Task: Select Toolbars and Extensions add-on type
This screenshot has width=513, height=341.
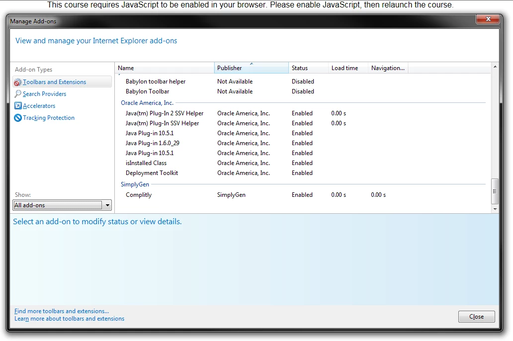Action: [62, 82]
